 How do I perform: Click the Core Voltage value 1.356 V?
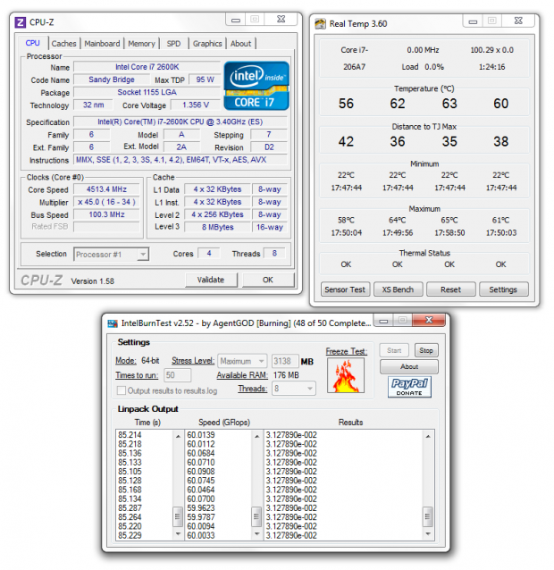196,105
